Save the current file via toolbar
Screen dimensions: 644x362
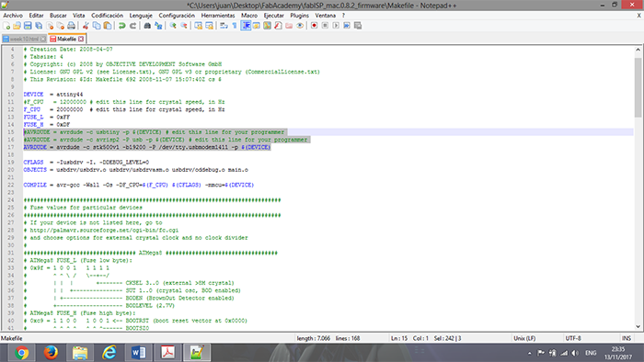tap(28, 26)
